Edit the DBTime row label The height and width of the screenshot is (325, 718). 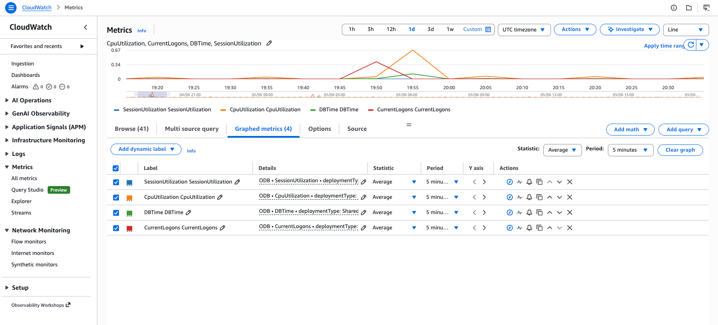[188, 212]
